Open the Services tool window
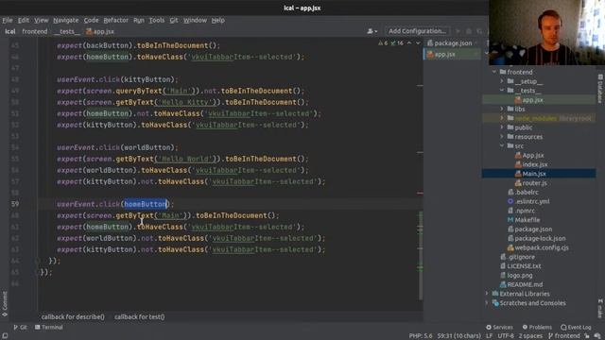Screen dimensions: 605x340 pos(499,328)
